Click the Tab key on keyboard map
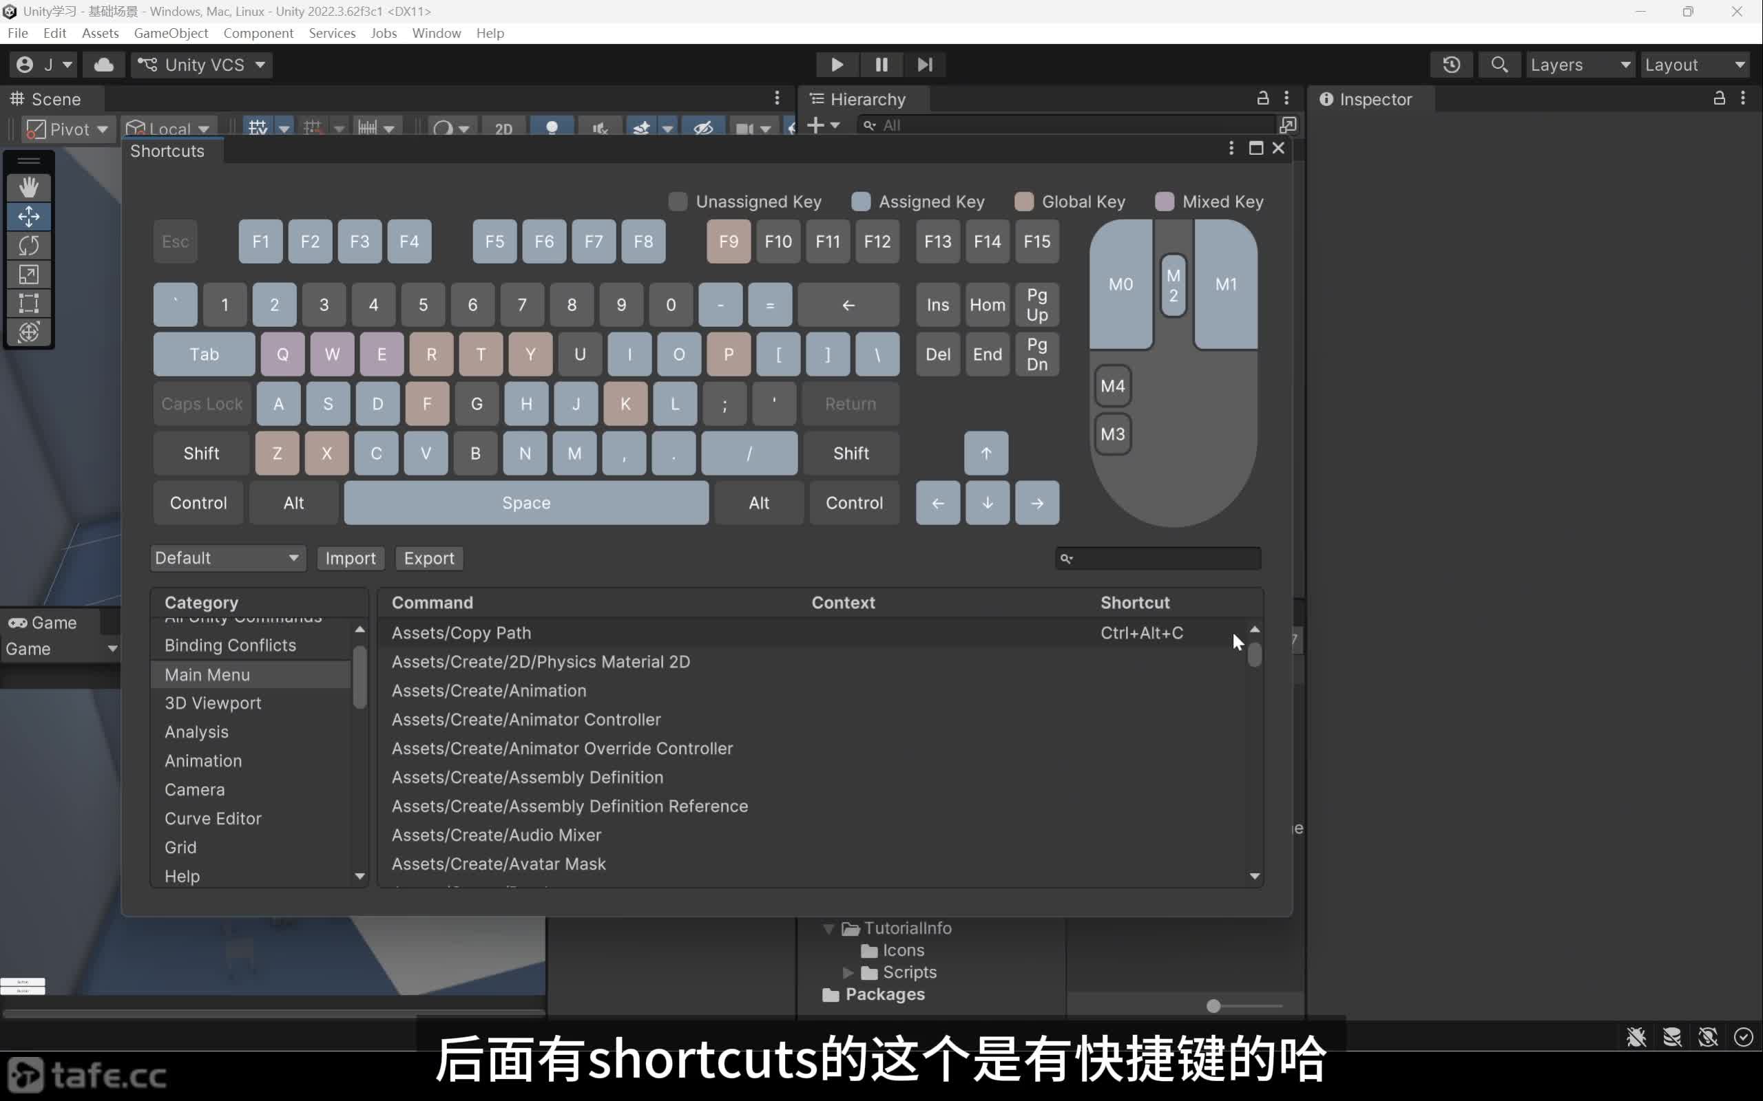This screenshot has height=1101, width=1763. (204, 354)
